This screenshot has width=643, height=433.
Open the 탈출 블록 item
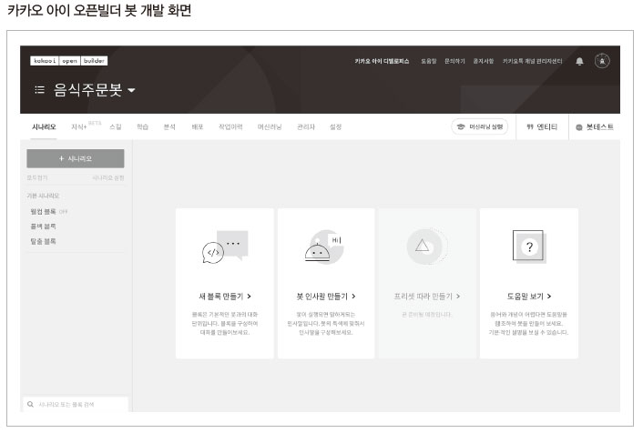pyautogui.click(x=43, y=241)
